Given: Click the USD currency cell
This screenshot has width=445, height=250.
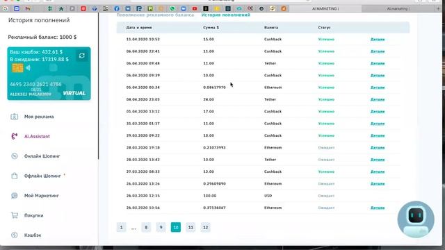Looking at the screenshot, I should (x=268, y=196).
